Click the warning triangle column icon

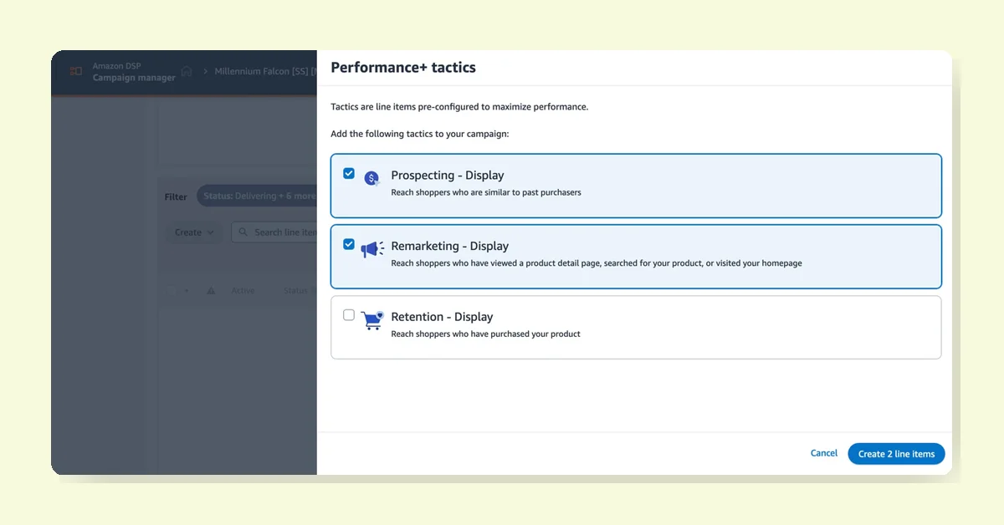click(x=211, y=291)
